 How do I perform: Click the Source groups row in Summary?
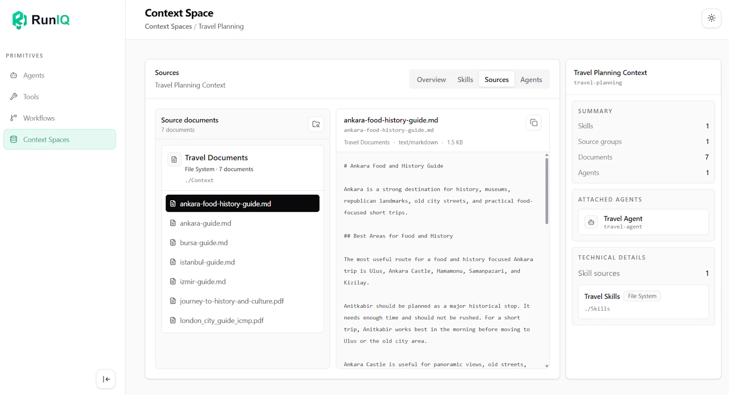point(643,141)
